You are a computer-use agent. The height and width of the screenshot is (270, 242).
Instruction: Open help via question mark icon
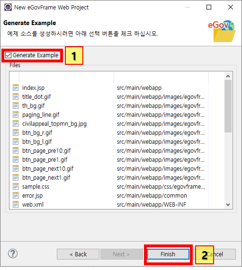click(x=13, y=253)
